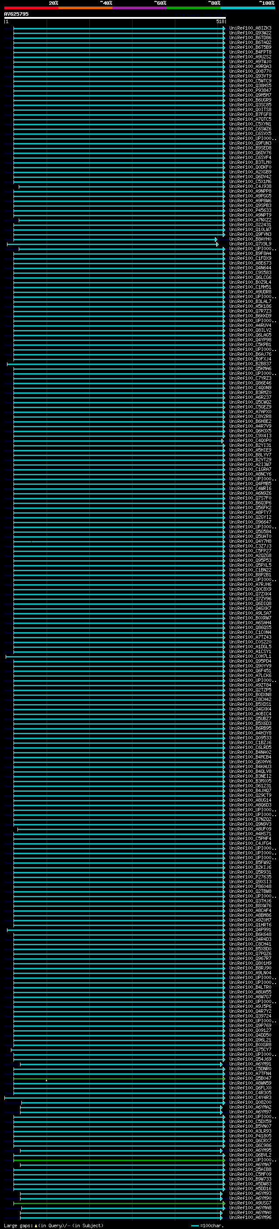Select the UniRef100_A9USG7 label
This screenshot has width=279, height=1229.
point(250,1203)
